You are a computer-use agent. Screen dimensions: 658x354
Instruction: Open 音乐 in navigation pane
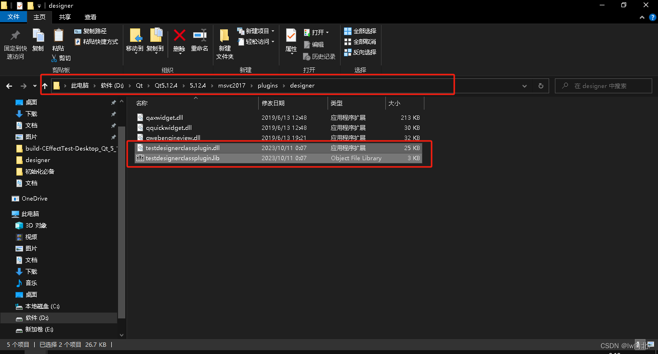[31, 283]
